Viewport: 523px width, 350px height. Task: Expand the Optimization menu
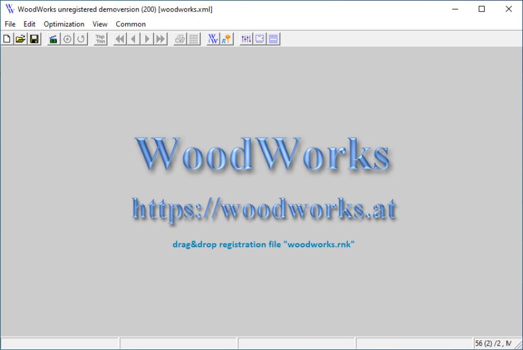(x=64, y=24)
